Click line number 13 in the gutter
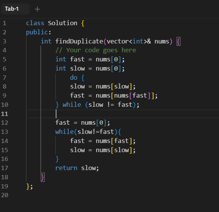Viewport: 219px width, 212px height. [x=5, y=132]
